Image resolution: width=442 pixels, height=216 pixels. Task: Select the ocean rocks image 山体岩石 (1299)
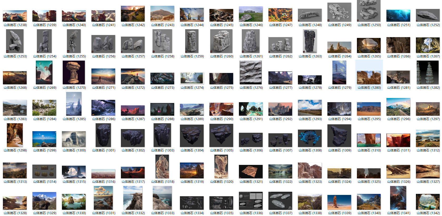(44, 139)
